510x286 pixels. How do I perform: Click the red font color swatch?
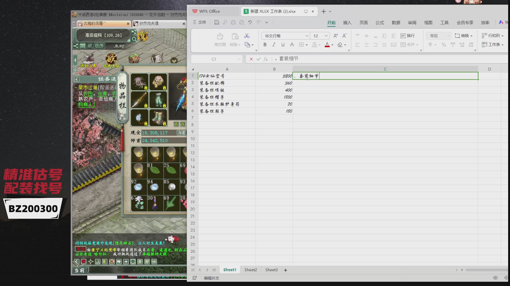[327, 45]
